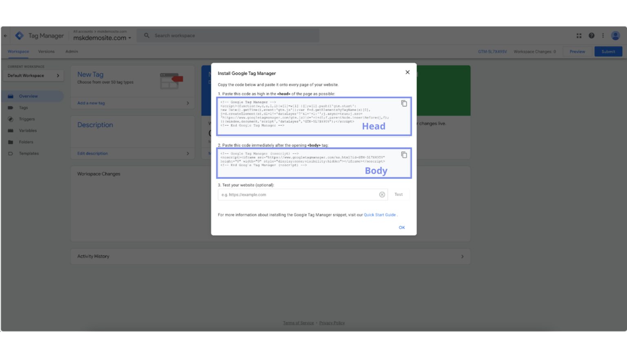Viewport: 627px width, 353px height.
Task: Open the account profile avatar
Action: click(615, 36)
